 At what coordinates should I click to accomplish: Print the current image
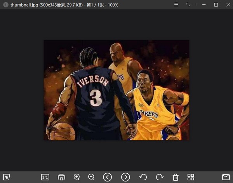pyautogui.click(x=61, y=177)
